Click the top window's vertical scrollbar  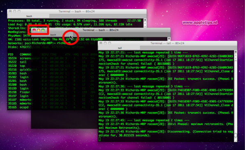tap(145, 24)
